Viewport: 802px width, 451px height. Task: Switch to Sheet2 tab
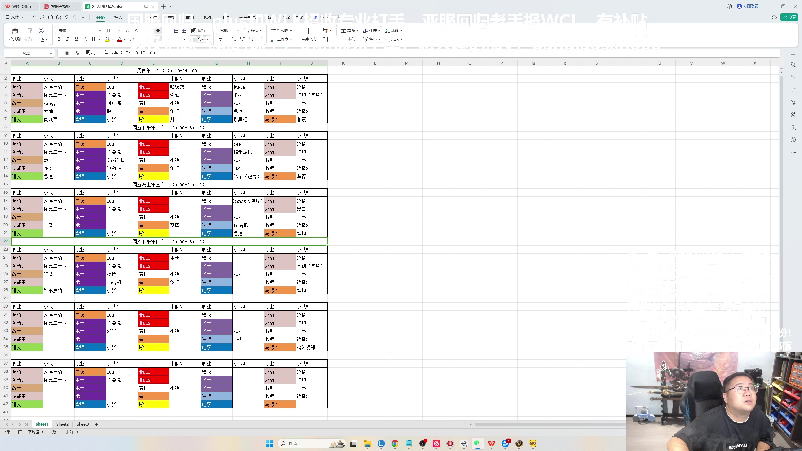tap(62, 424)
